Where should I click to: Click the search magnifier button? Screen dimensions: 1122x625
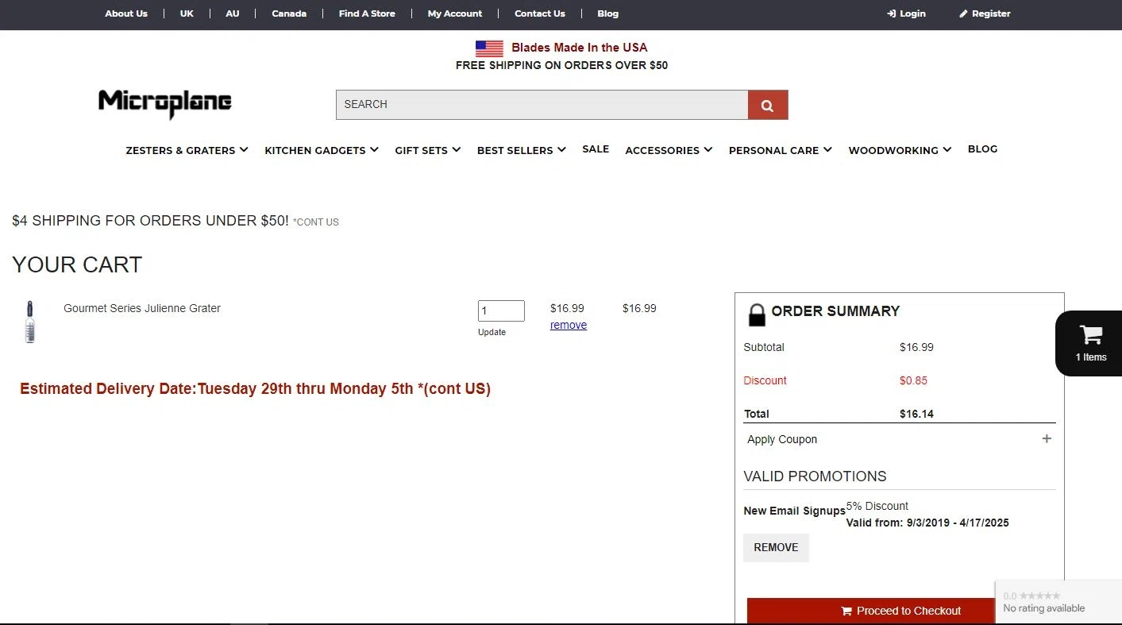(767, 105)
